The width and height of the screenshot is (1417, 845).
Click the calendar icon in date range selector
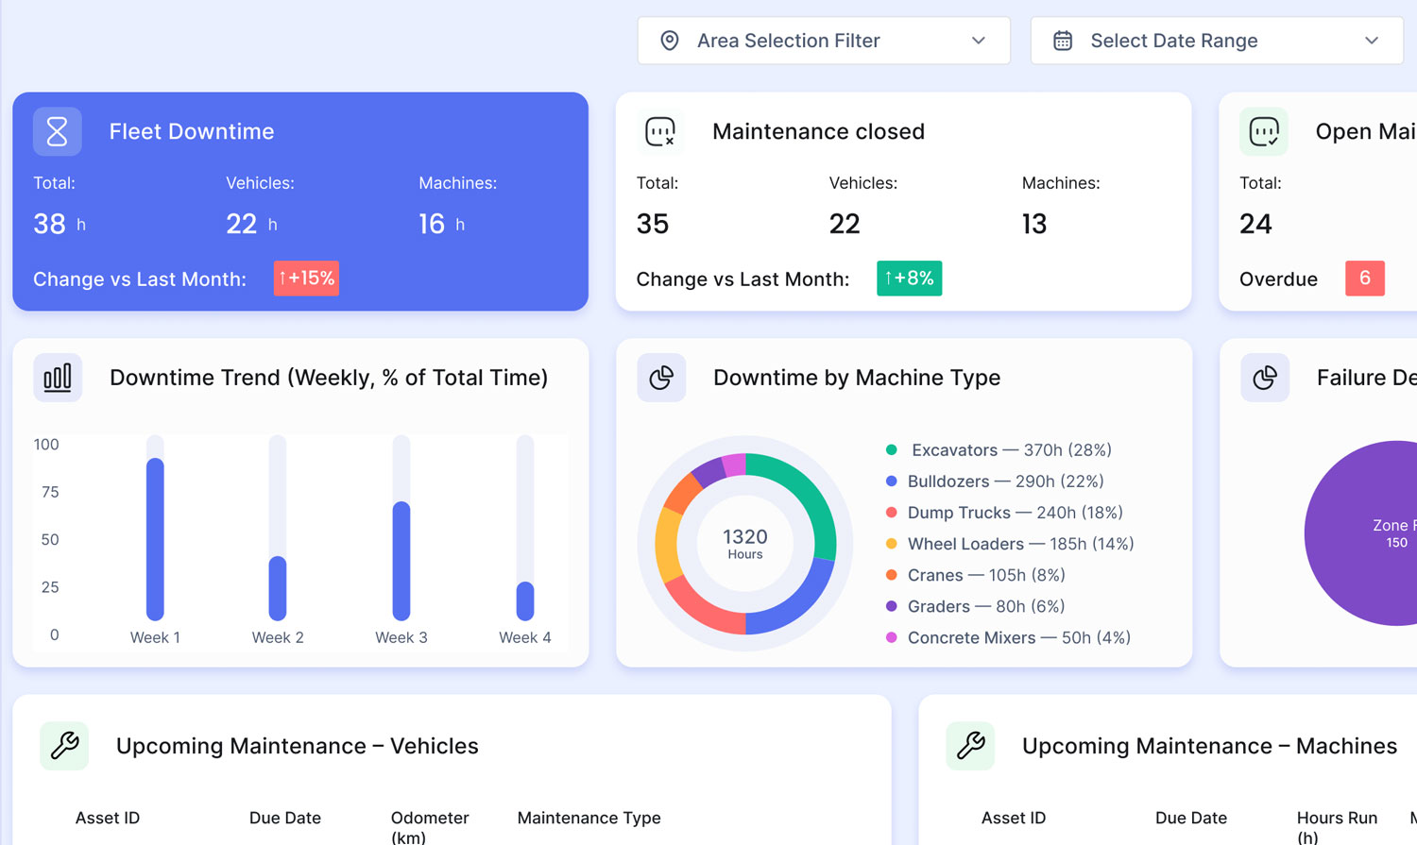1063,41
